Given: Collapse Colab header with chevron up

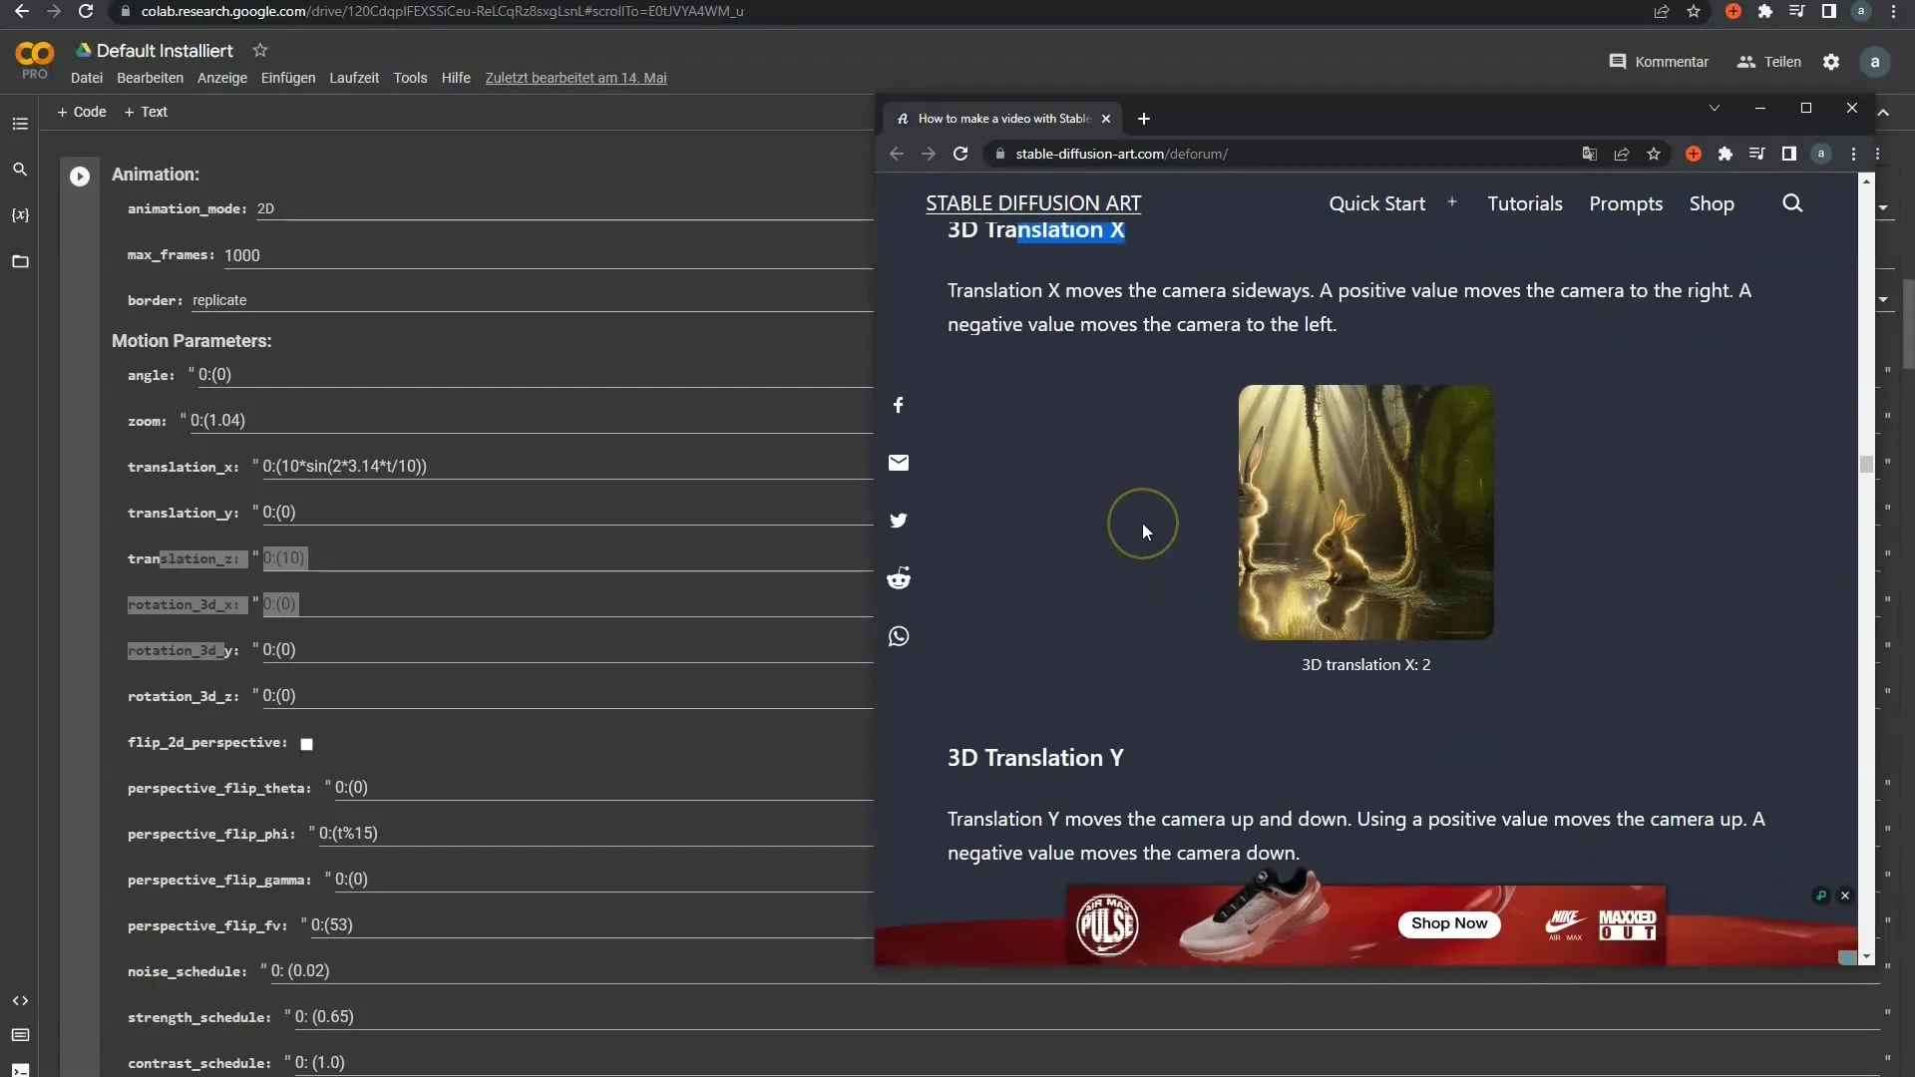Looking at the screenshot, I should [1883, 113].
